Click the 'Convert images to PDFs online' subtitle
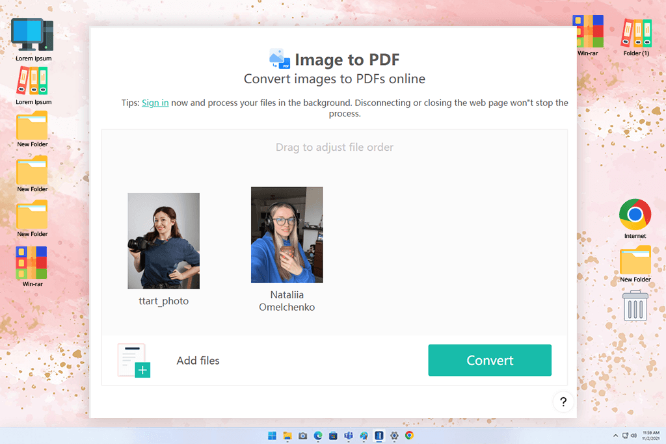Screen dimensions: 666x444 coord(334,79)
